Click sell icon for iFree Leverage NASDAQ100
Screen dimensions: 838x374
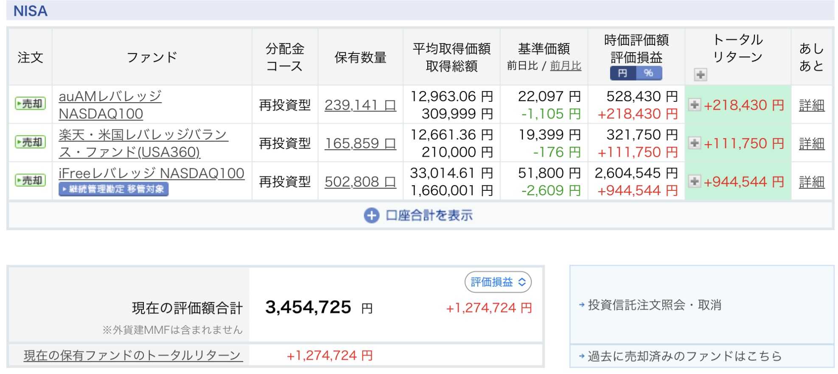coord(30,181)
